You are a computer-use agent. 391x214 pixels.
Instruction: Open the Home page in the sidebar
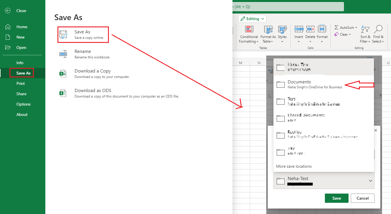pyautogui.click(x=22, y=27)
